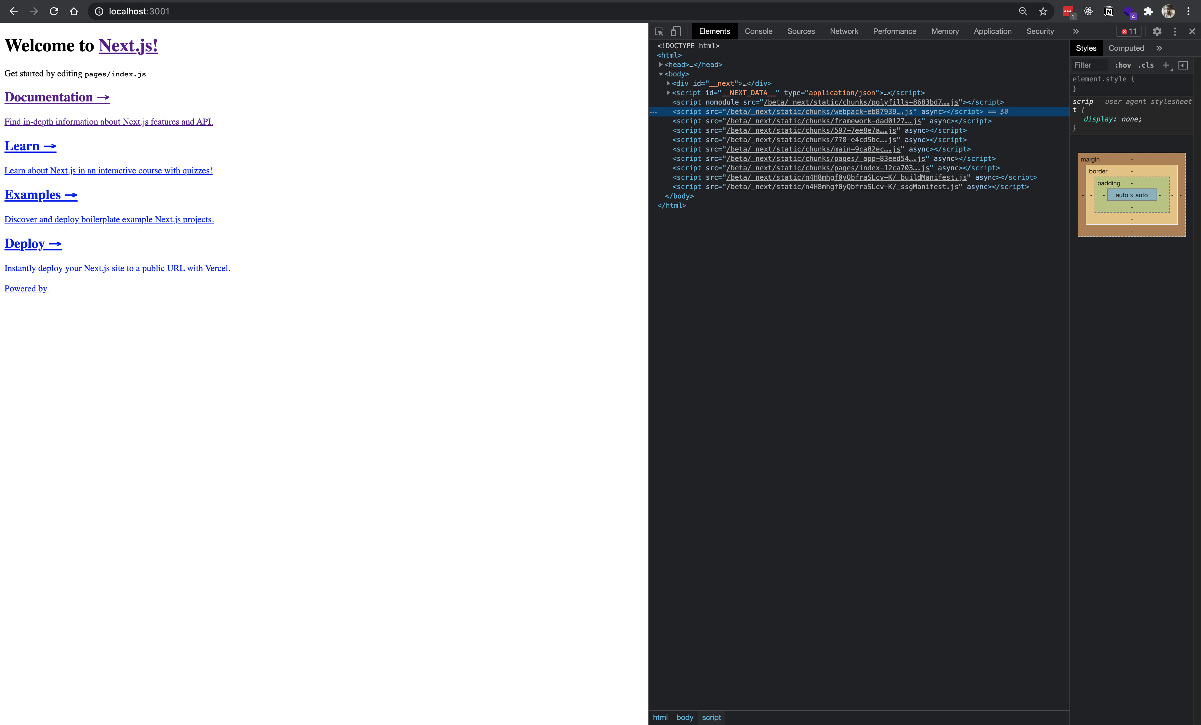This screenshot has width=1201, height=725.
Task: Toggle :hov pseudo-class state panel
Action: [x=1122, y=65]
